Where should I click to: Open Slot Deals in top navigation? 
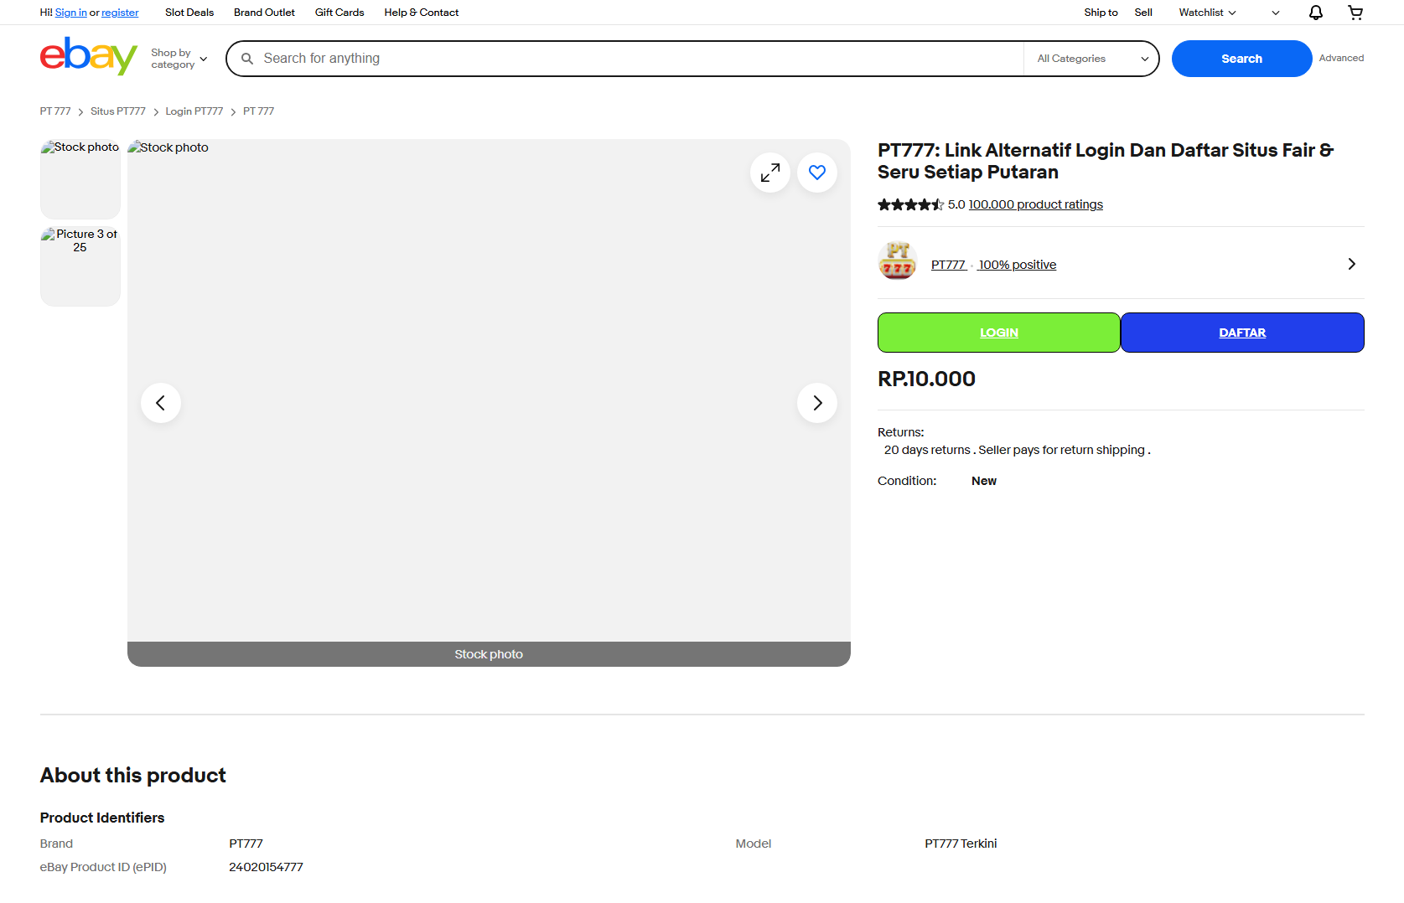(x=189, y=13)
